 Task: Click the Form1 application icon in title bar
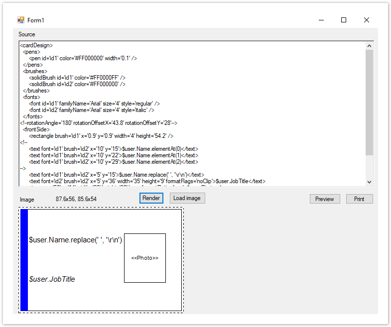coord(20,20)
